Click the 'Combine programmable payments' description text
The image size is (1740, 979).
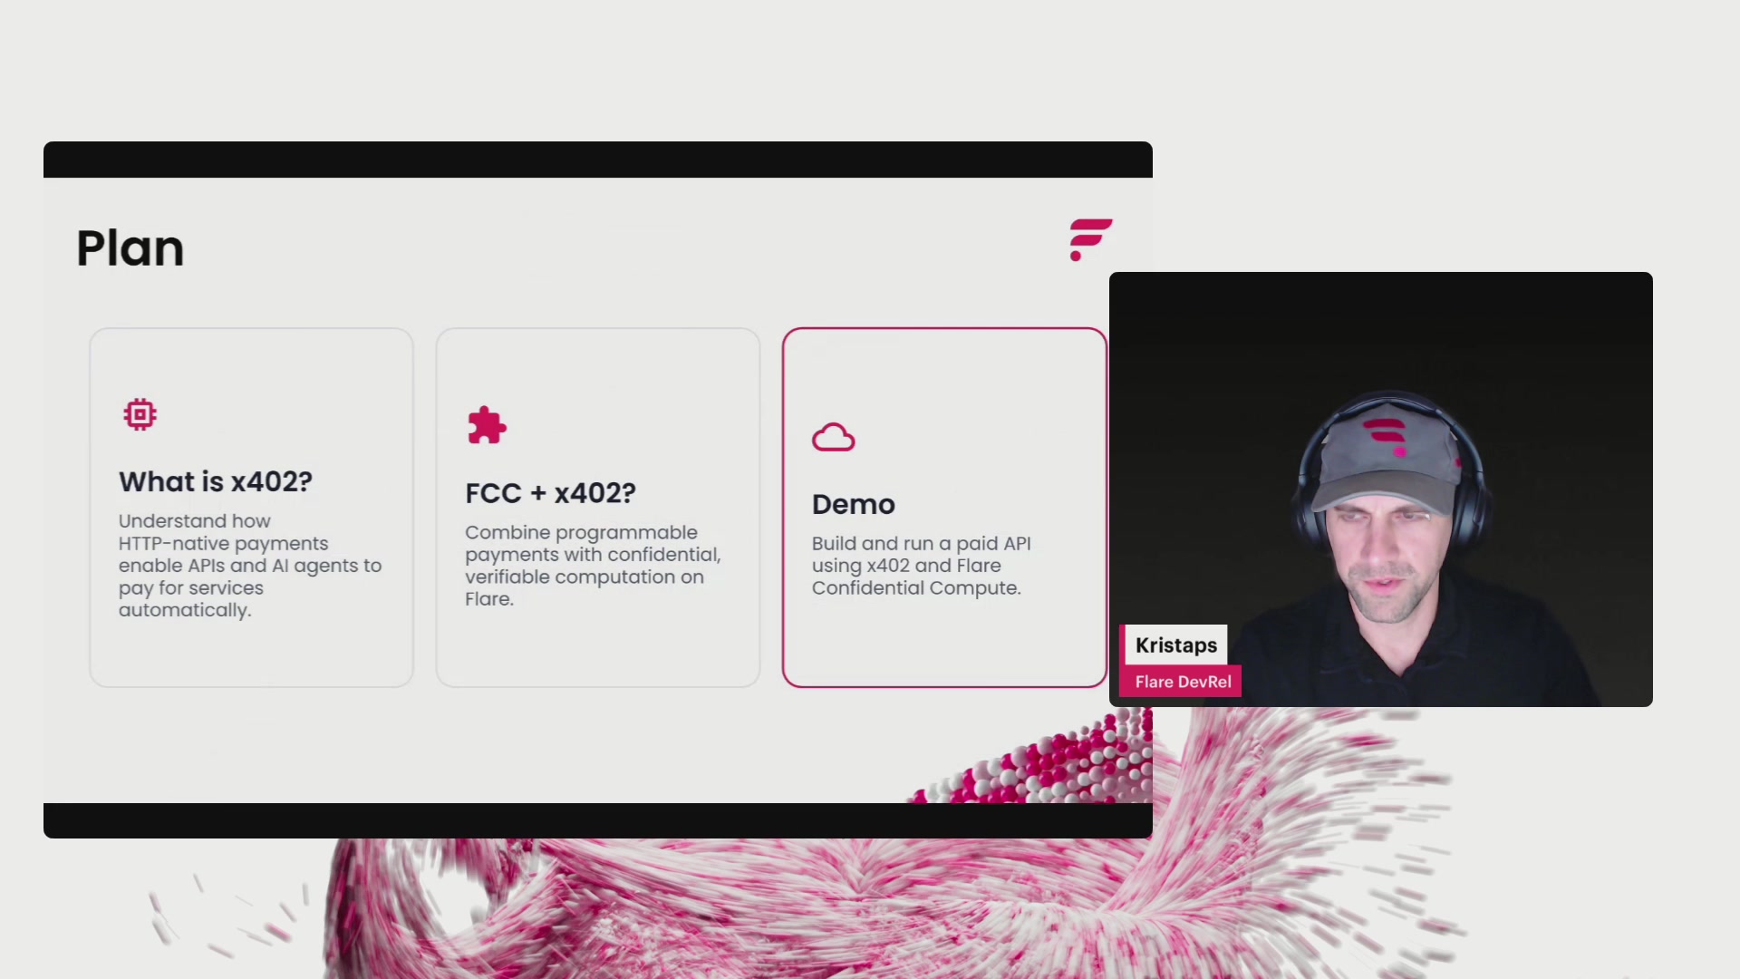pos(594,566)
